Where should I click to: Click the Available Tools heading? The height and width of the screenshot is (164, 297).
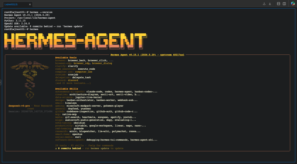coord(66,58)
